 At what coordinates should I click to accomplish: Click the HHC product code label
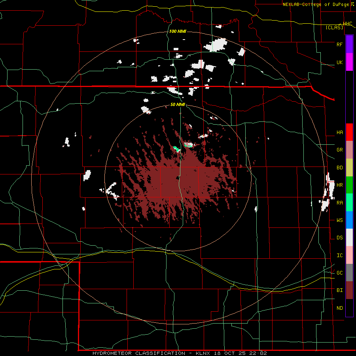pyautogui.click(x=347, y=24)
